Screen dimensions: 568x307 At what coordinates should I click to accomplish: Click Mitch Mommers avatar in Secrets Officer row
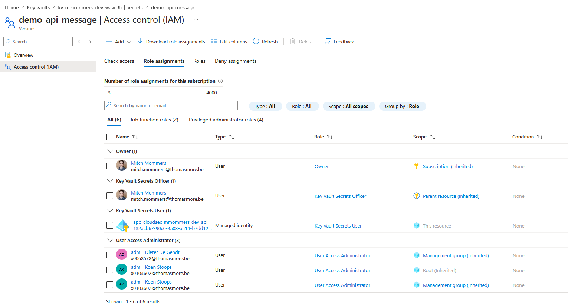coord(122,195)
